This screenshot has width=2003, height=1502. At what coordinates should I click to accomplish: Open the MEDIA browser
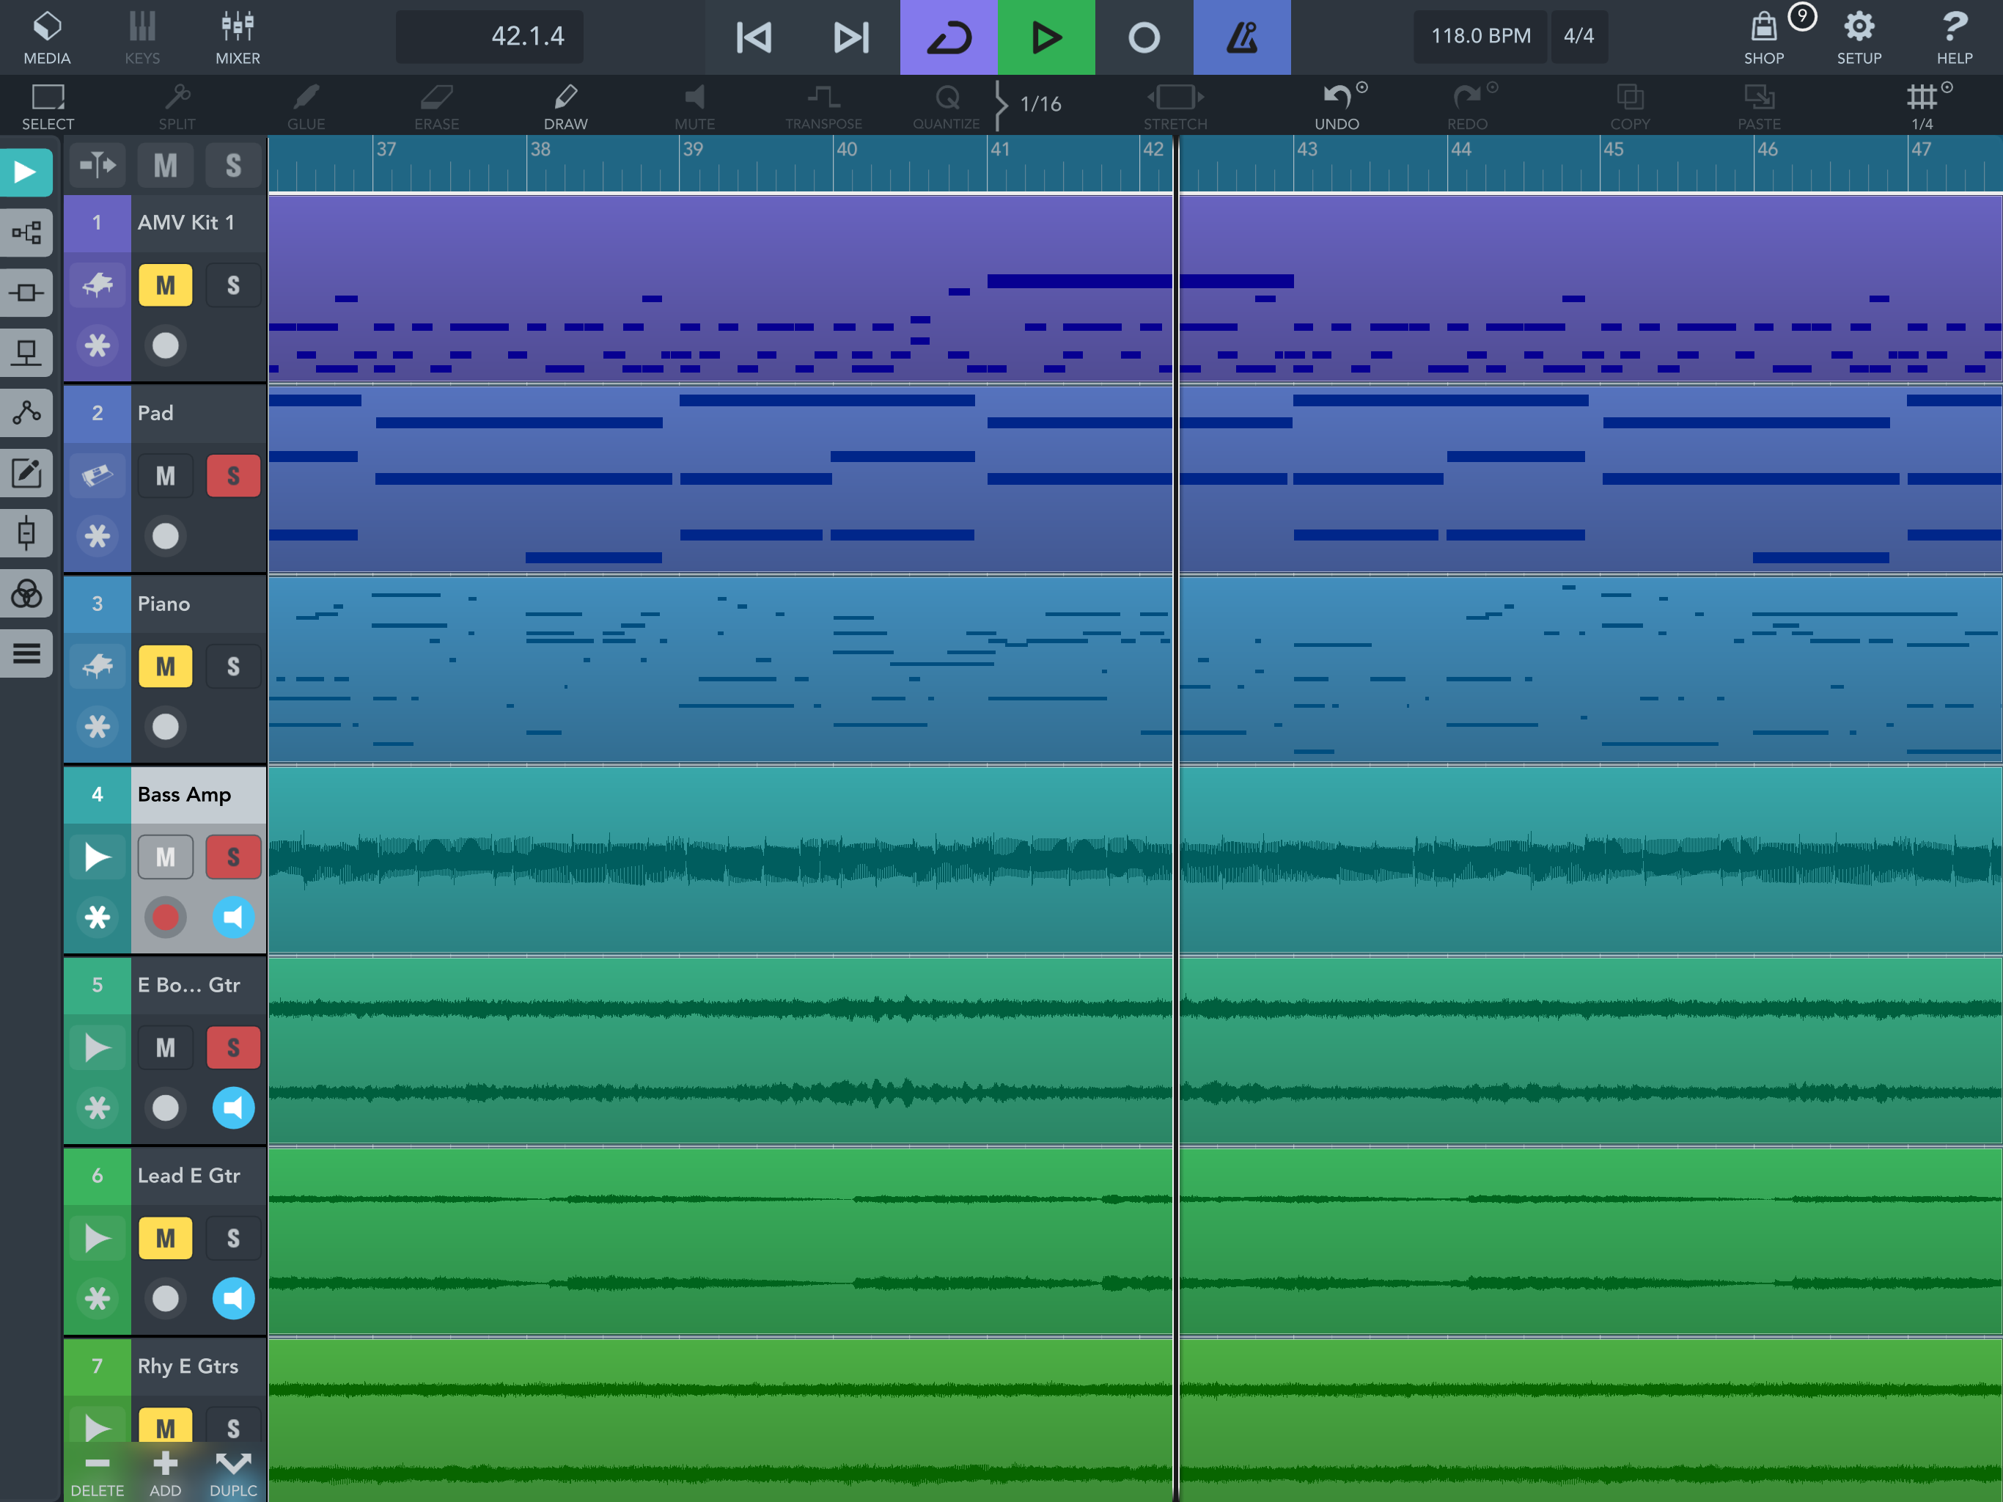pyautogui.click(x=46, y=36)
